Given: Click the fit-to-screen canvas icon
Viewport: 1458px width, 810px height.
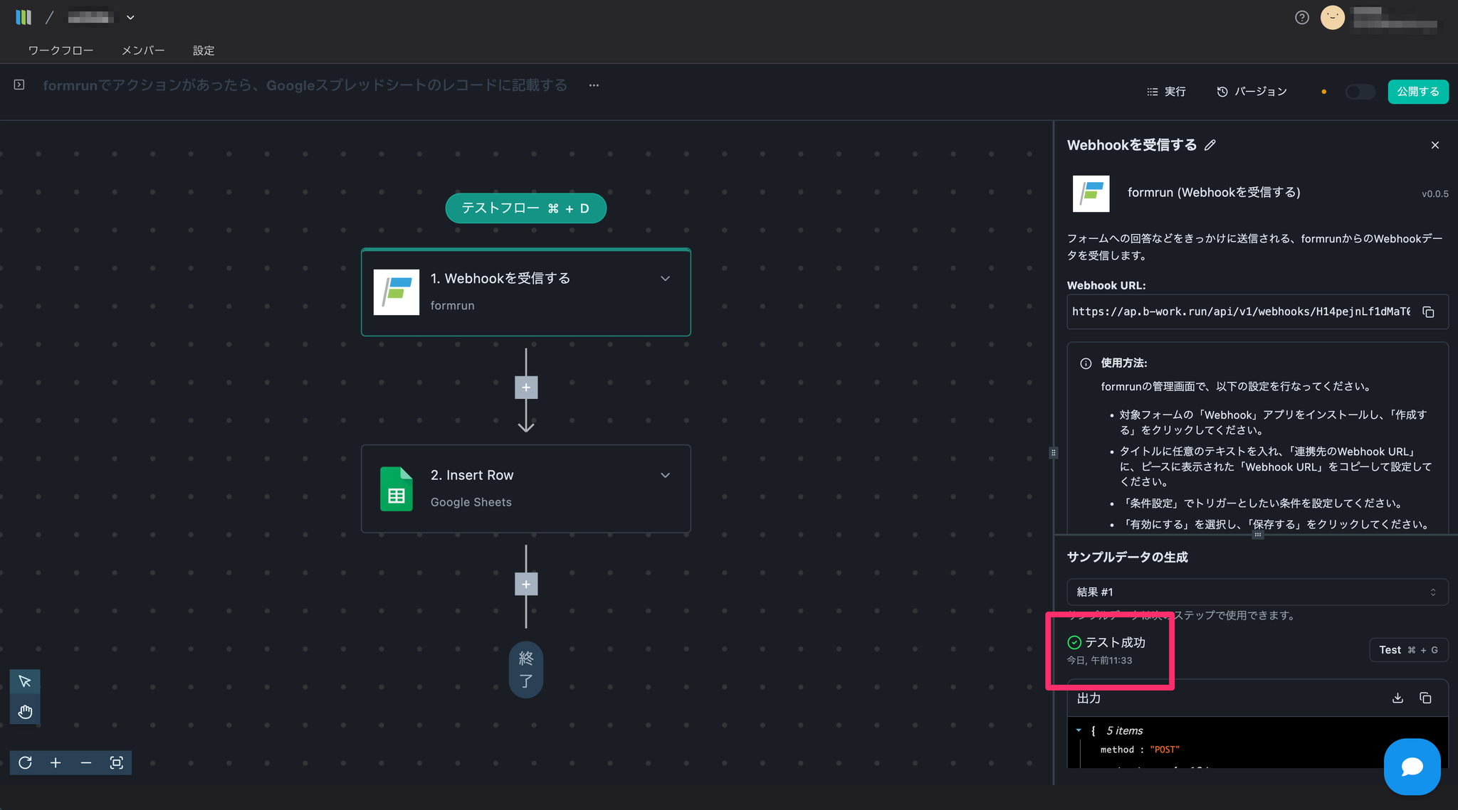Looking at the screenshot, I should pyautogui.click(x=117, y=763).
